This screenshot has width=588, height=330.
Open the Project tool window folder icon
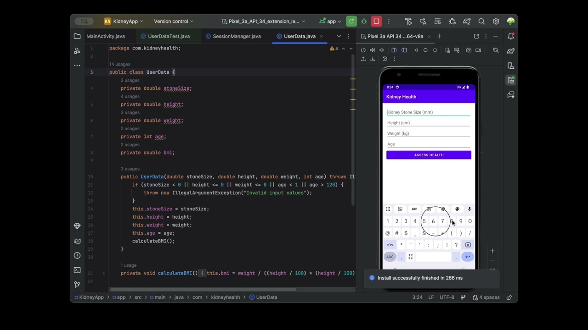tap(77, 36)
